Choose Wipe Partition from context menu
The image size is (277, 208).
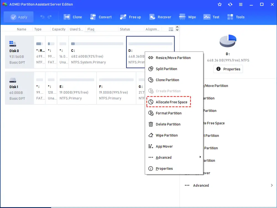click(174, 135)
